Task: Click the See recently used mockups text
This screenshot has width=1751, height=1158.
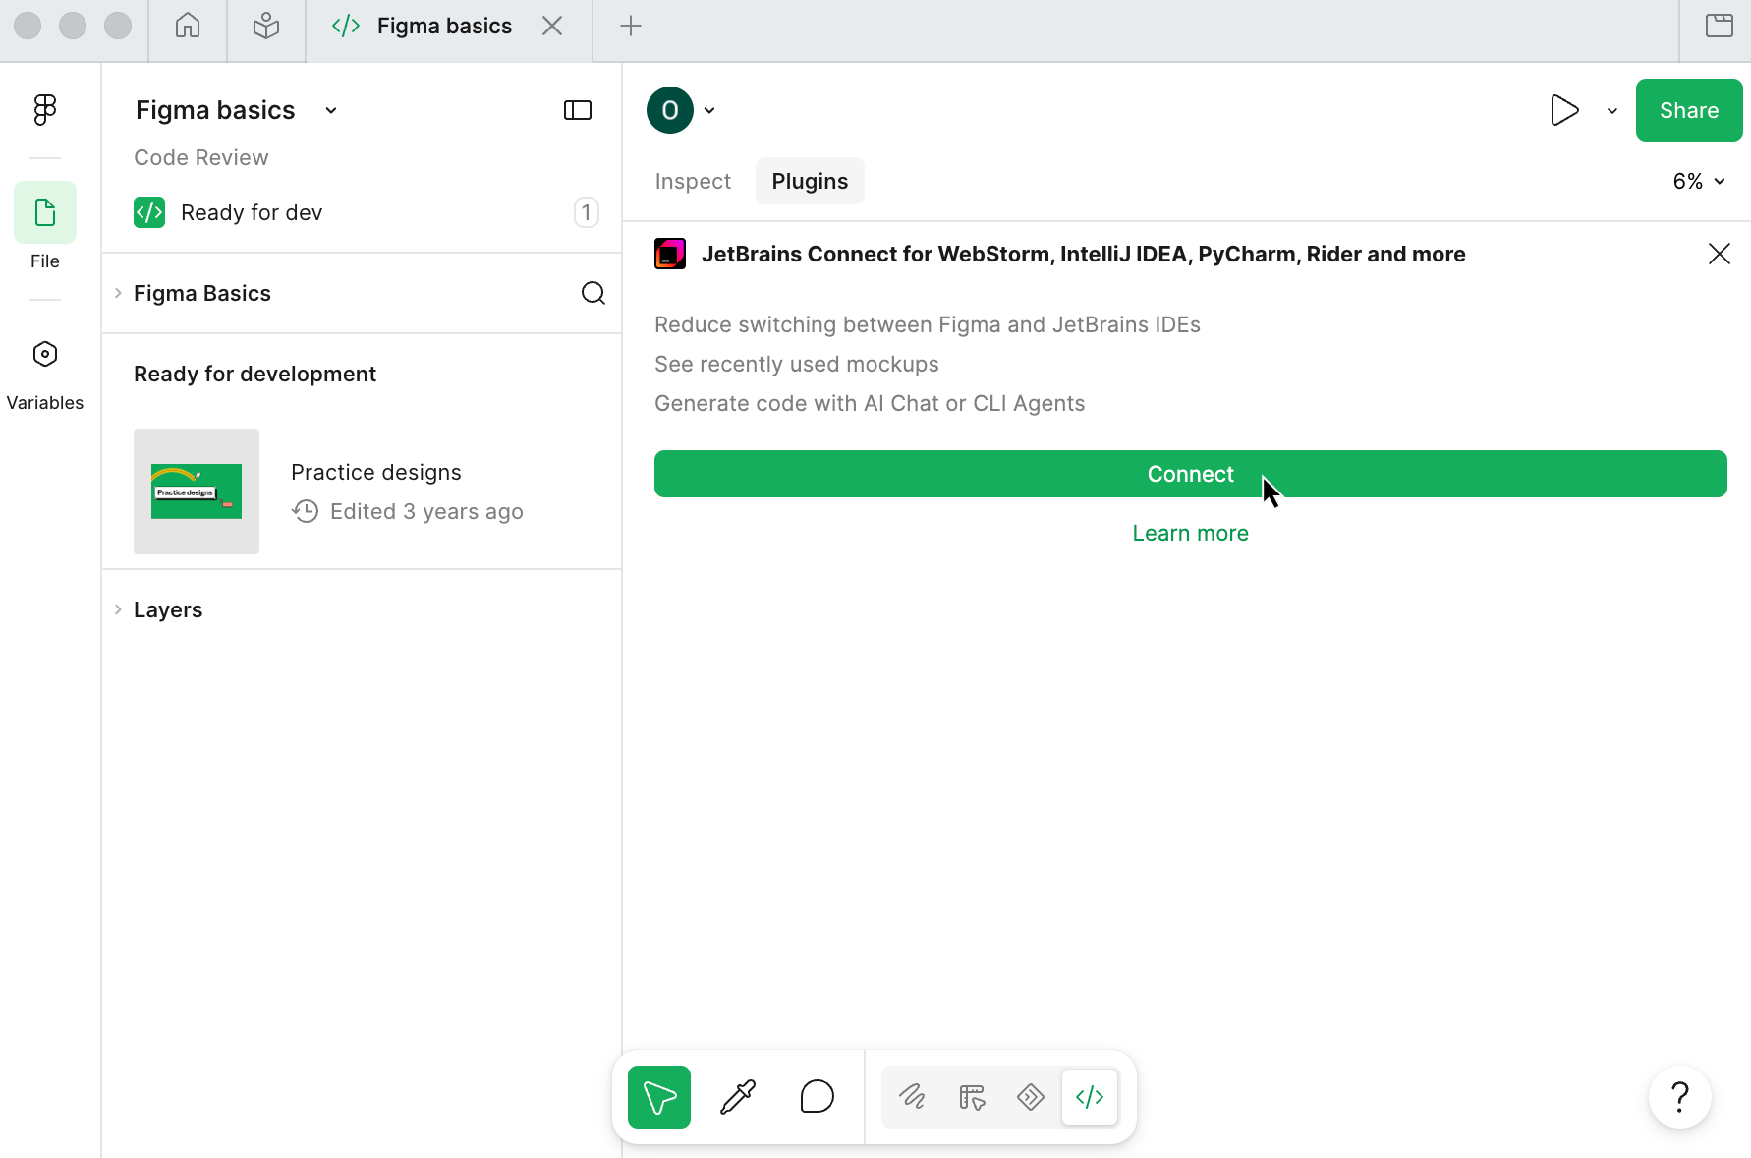Action: click(797, 364)
